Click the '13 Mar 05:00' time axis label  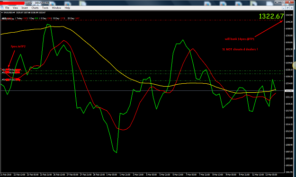[271, 175]
